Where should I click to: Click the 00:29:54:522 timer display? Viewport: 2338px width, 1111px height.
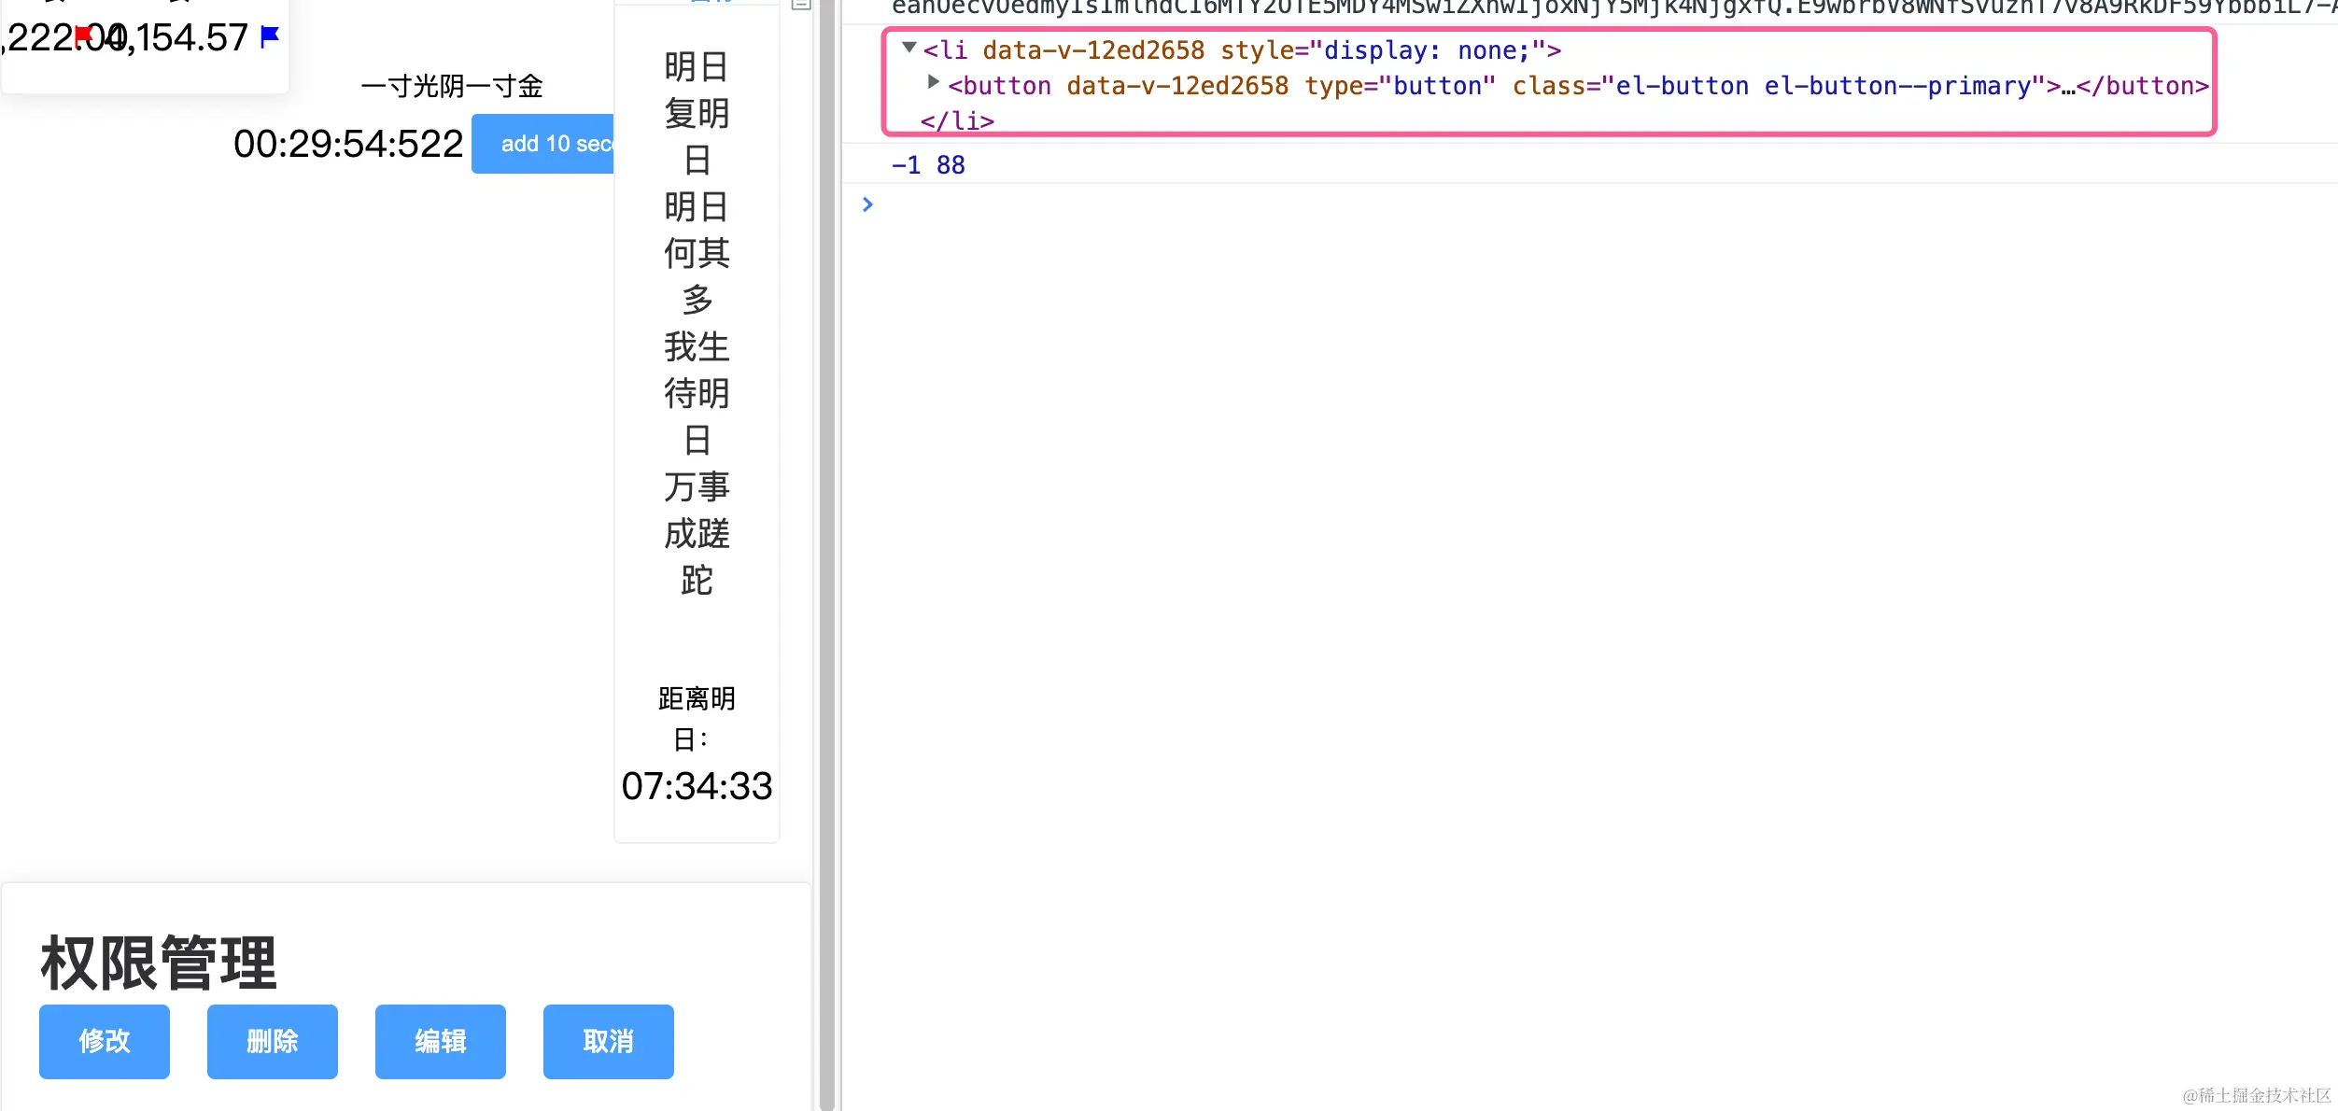[x=348, y=144]
